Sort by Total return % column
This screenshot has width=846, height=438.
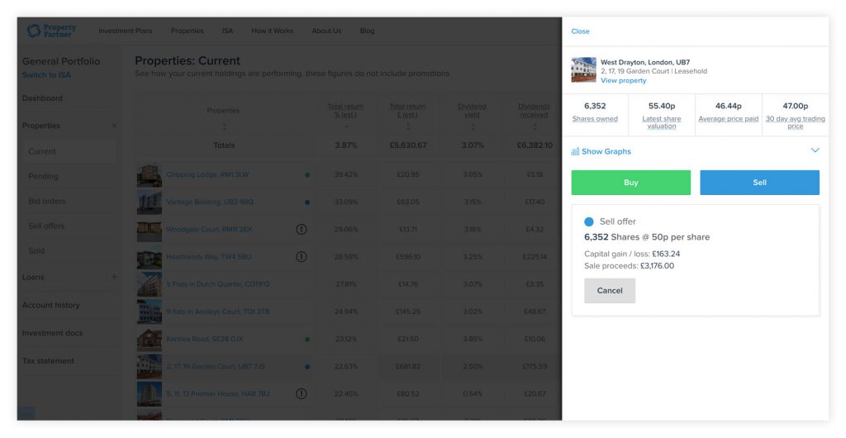(x=346, y=126)
